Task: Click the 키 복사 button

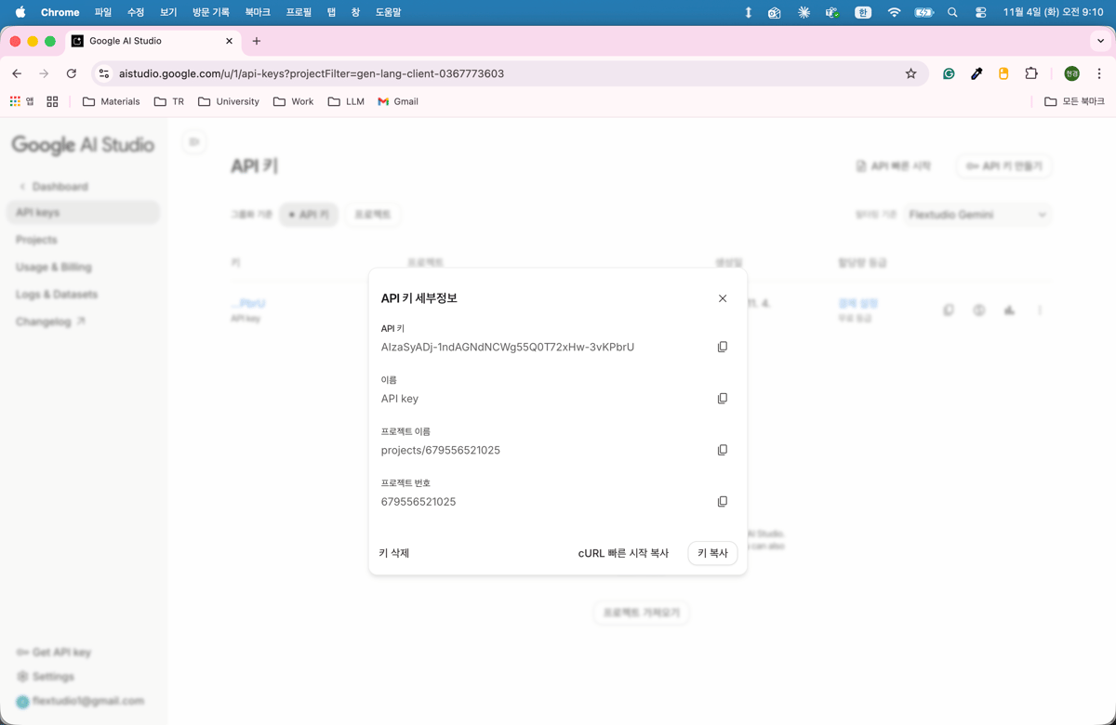Action: 711,553
